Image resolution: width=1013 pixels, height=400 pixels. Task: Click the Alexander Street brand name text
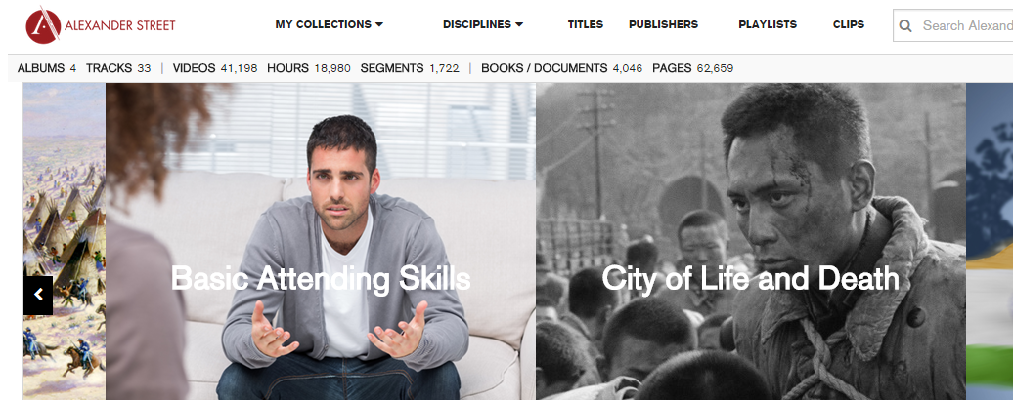[120, 25]
